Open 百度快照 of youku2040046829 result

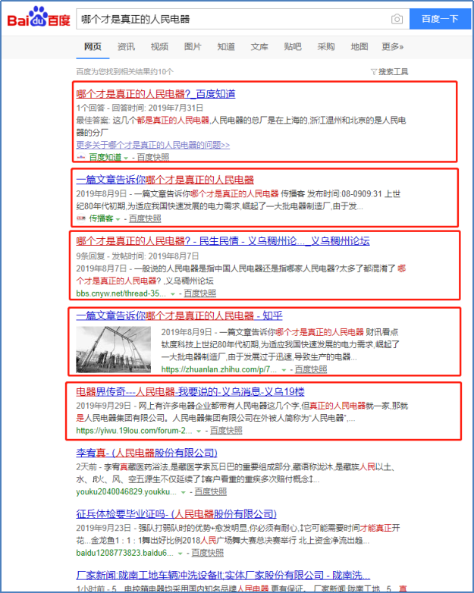click(210, 491)
